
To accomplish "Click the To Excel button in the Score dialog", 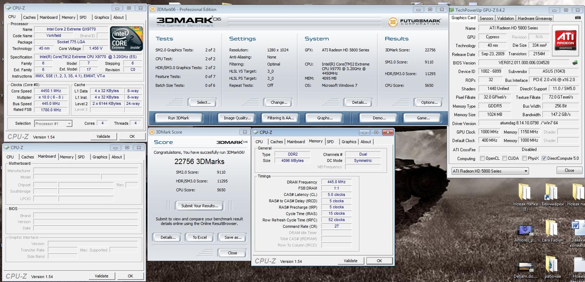I will coord(200,237).
